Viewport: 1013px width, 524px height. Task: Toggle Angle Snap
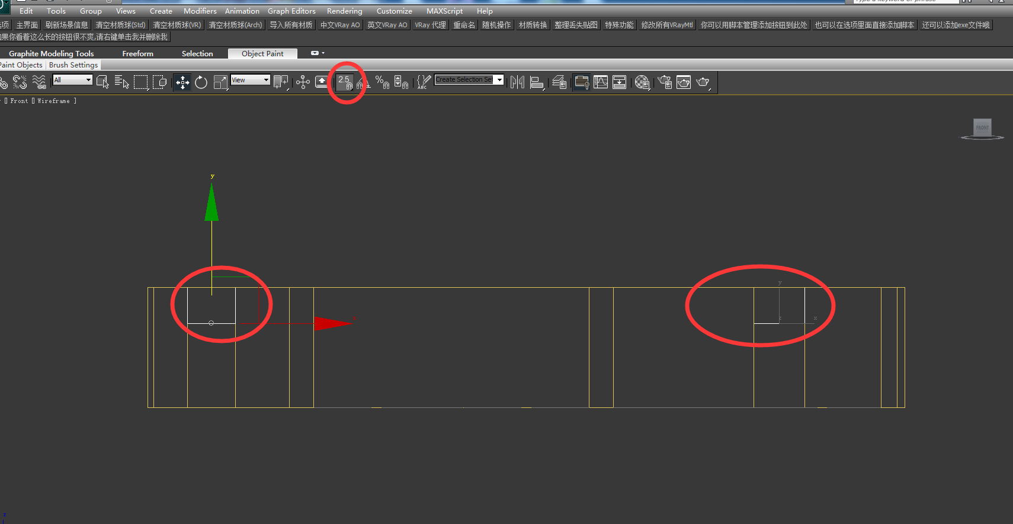click(x=363, y=82)
